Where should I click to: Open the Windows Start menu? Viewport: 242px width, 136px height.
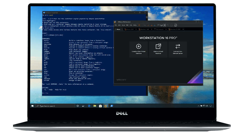(32, 106)
